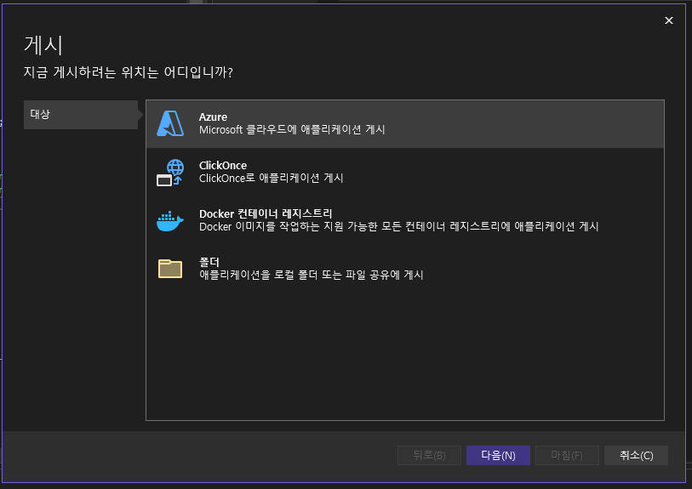
Task: Click 'Microsoft 클라우드에 애플리케이션 게시' description
Action: click(x=292, y=129)
